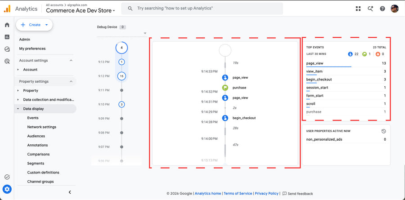Select the 9:09 PM timeline dot
The image size is (405, 200).
[x=121, y=119]
